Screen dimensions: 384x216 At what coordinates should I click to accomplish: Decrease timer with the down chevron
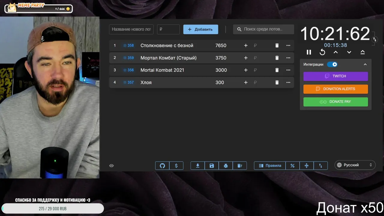pyautogui.click(x=349, y=52)
